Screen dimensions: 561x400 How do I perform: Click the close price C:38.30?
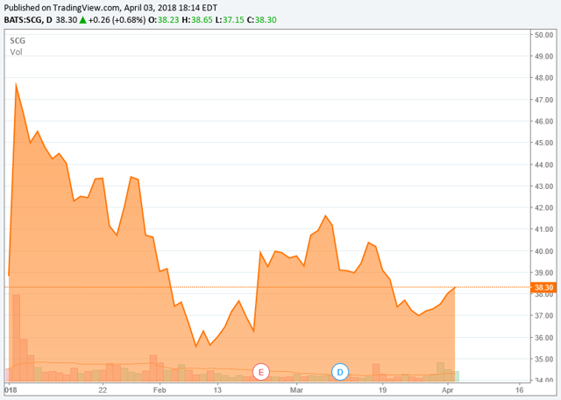tap(261, 20)
